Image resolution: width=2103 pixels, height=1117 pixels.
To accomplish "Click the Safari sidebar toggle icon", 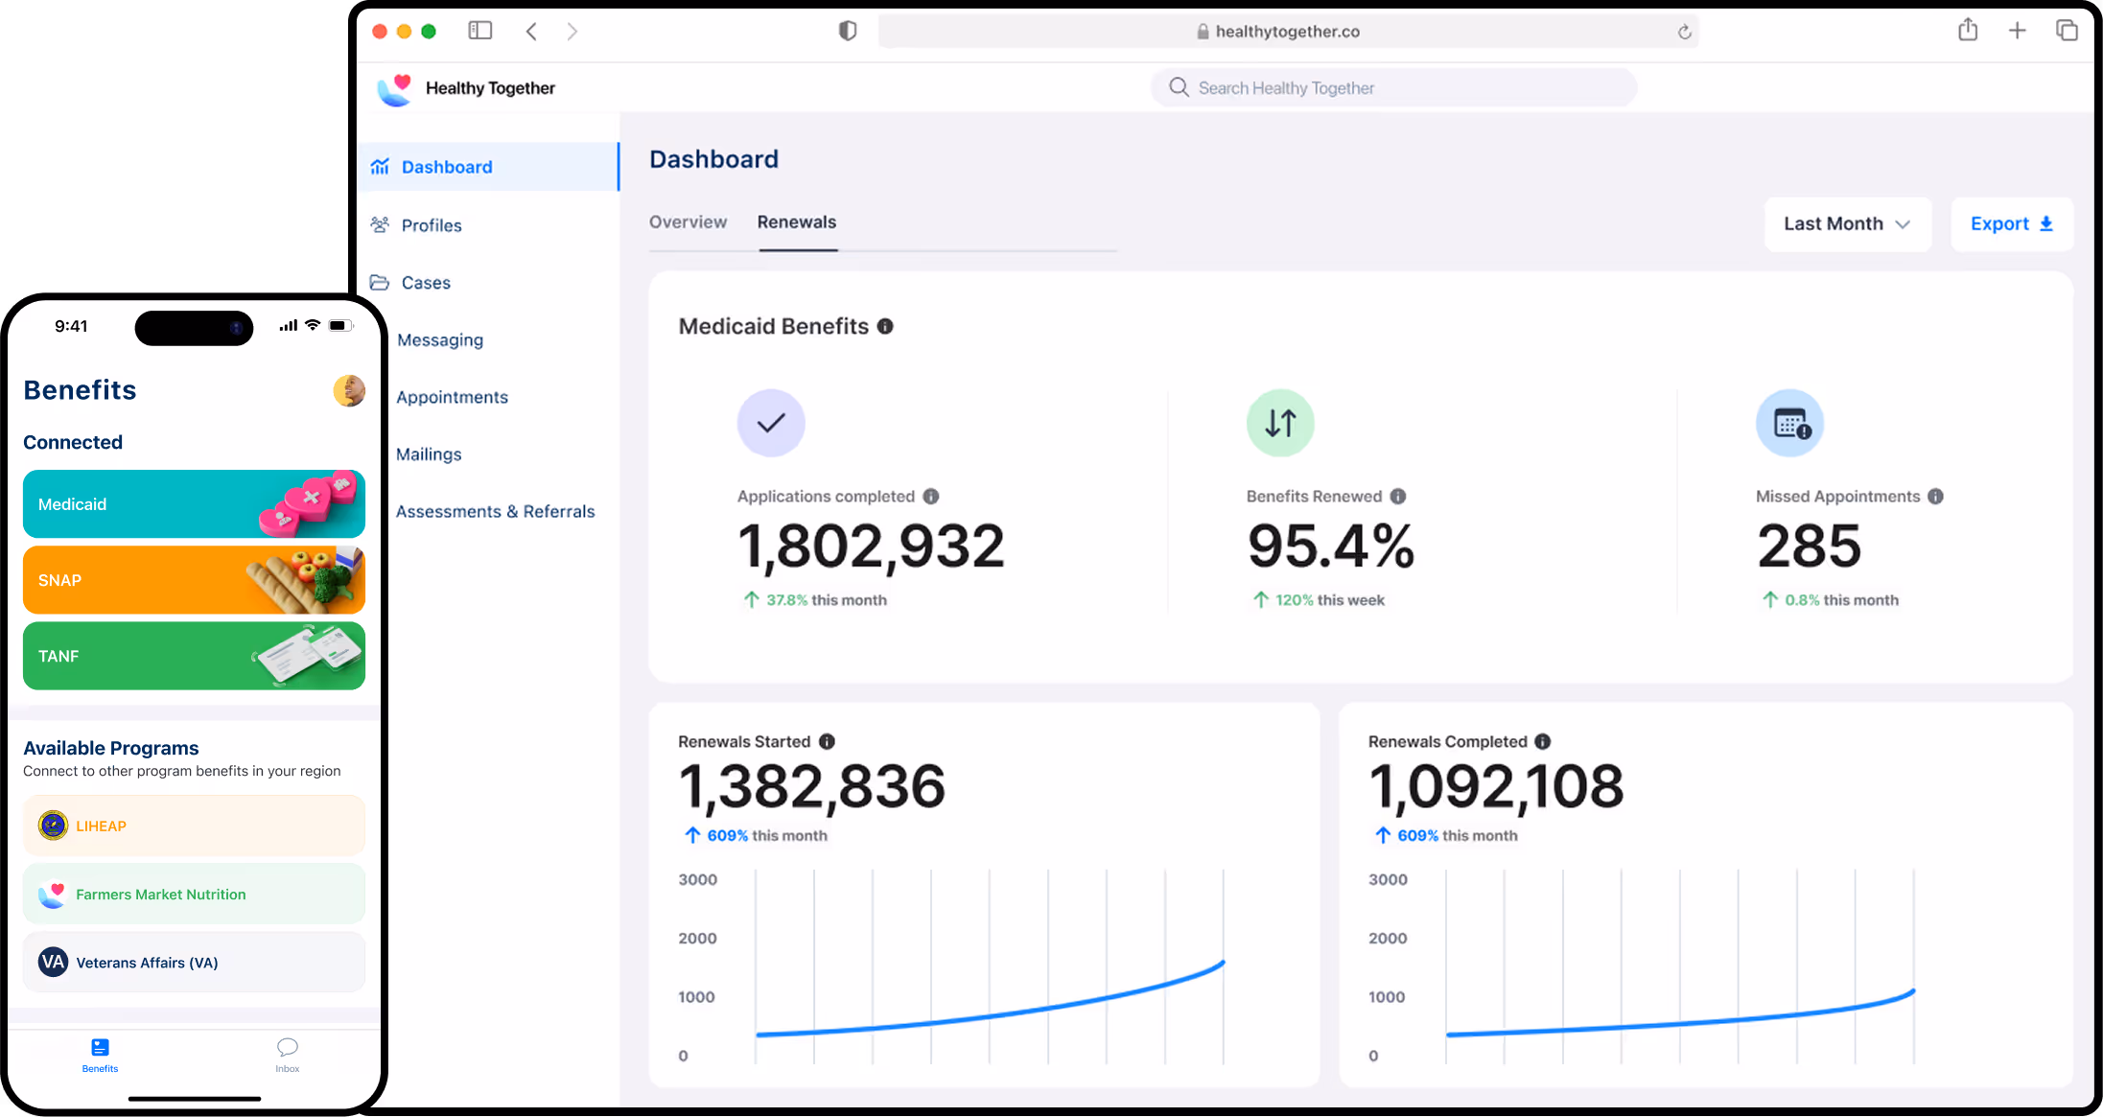I will click(x=480, y=31).
